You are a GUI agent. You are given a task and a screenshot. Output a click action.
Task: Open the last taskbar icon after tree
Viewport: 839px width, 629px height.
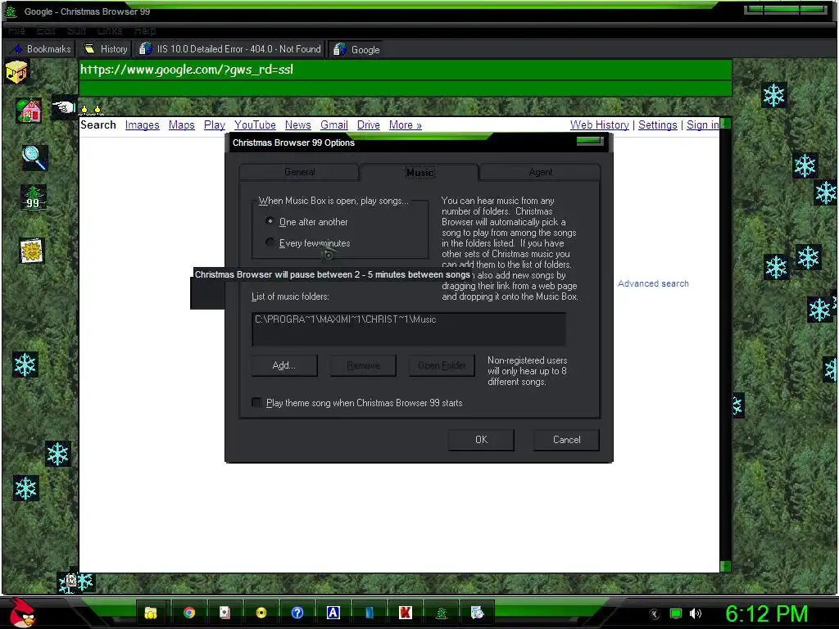click(x=478, y=613)
